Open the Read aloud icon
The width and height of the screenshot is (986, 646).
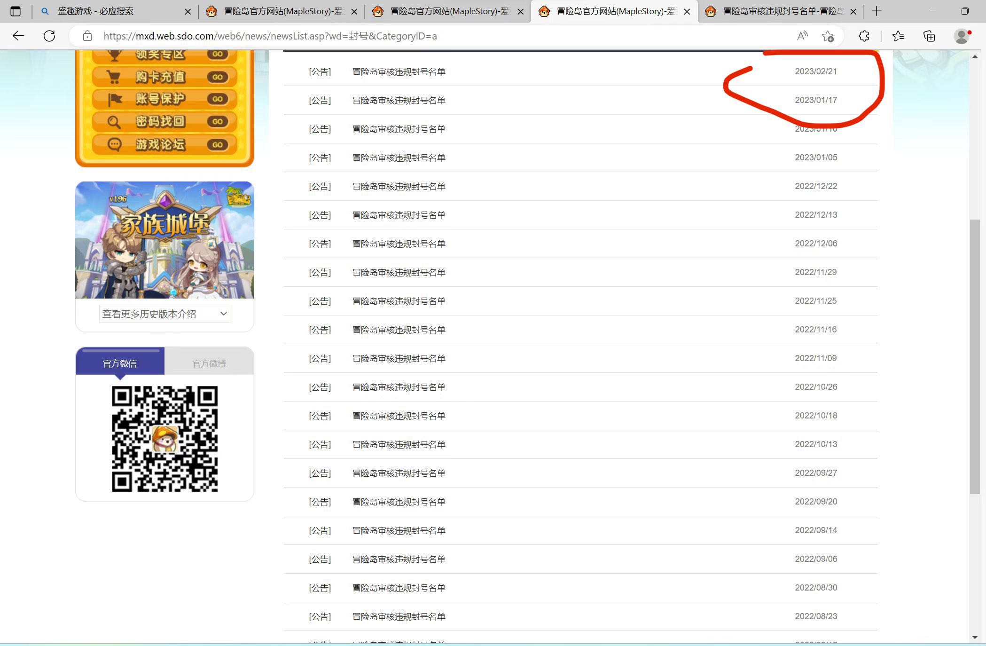802,36
